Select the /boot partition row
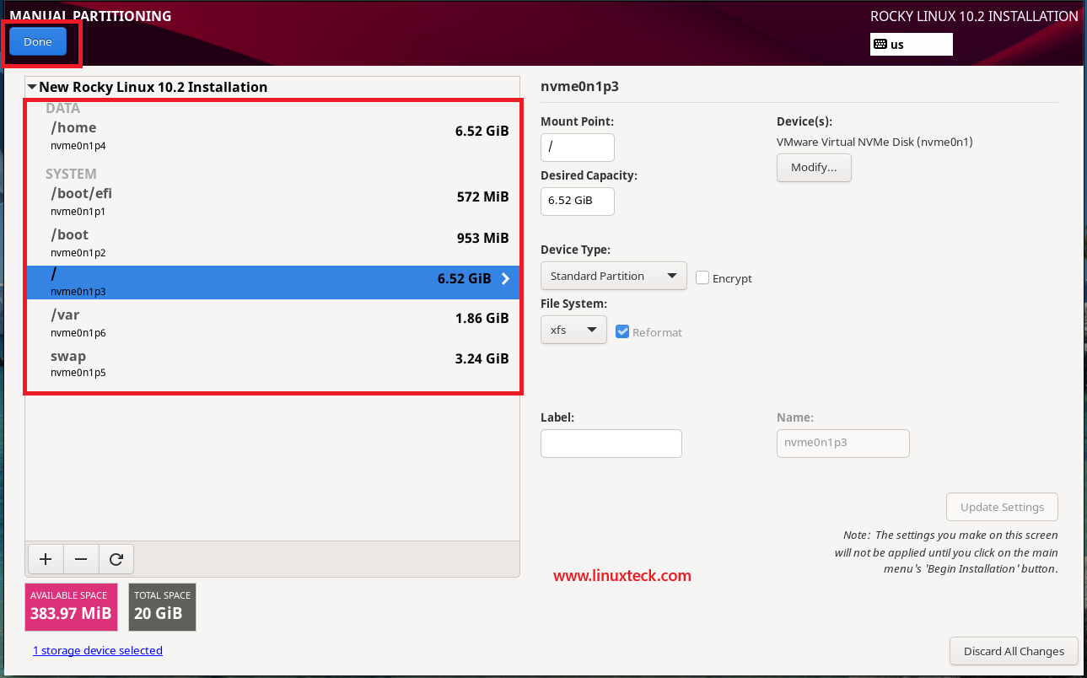Image resolution: width=1087 pixels, height=678 pixels. 273,243
